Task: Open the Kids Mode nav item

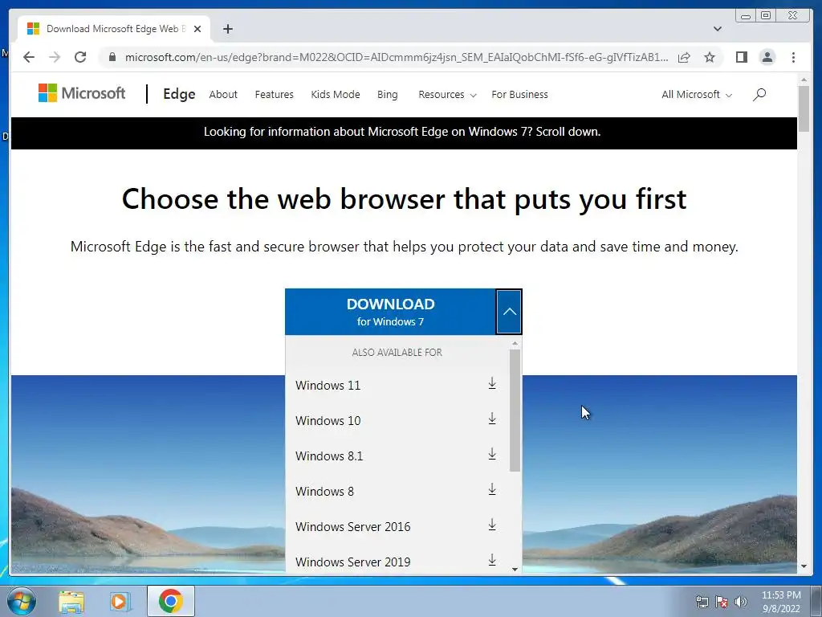Action: pyautogui.click(x=336, y=95)
